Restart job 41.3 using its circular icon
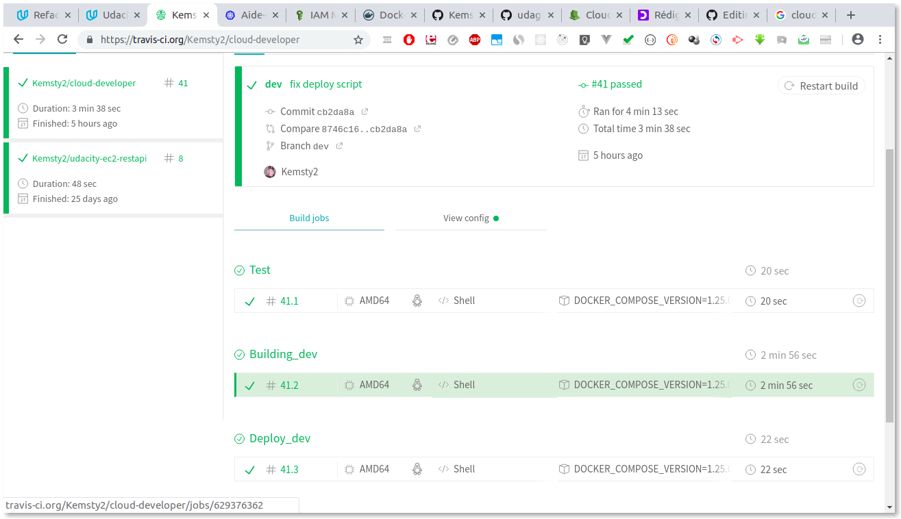The width and height of the screenshot is (901, 519). 859,469
